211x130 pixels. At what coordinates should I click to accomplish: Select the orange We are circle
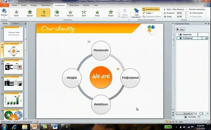tap(101, 77)
